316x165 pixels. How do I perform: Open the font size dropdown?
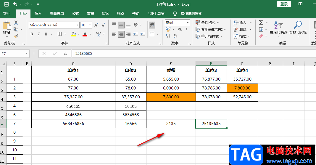click(90, 25)
